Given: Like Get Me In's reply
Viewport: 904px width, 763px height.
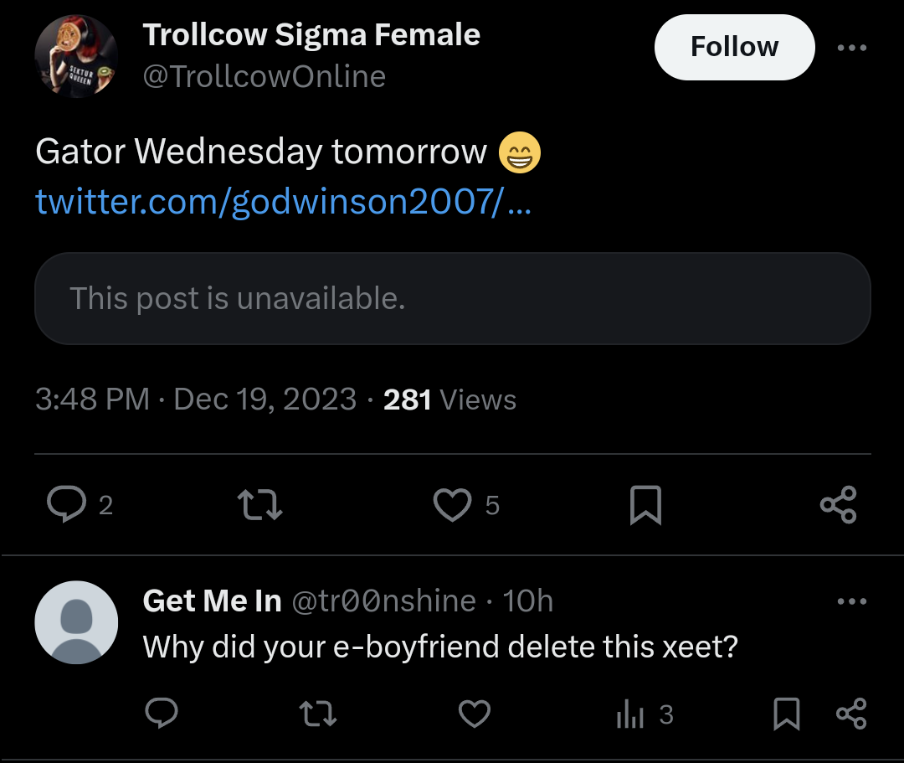Looking at the screenshot, I should 475,714.
